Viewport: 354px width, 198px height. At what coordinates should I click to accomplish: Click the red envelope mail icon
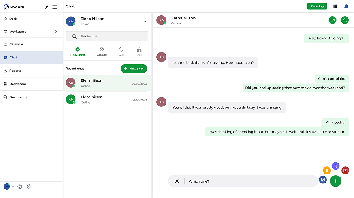[x=345, y=170]
